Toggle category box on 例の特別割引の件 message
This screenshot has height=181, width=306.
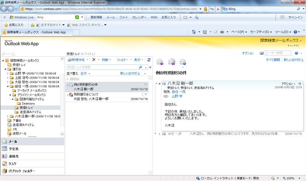pos(142,85)
